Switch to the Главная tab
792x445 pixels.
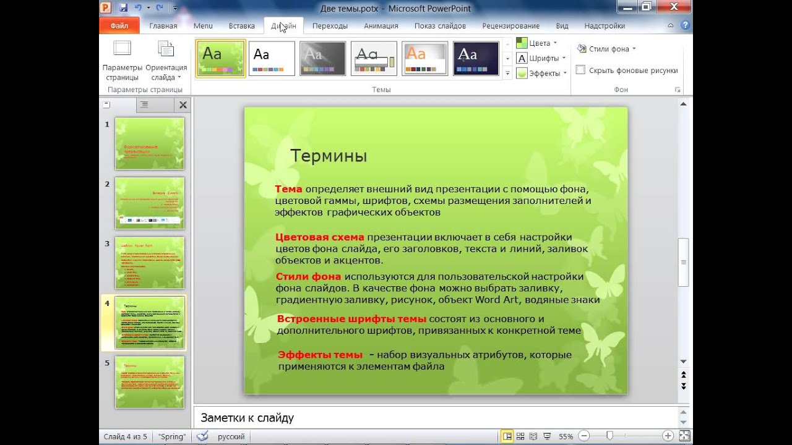coord(163,26)
